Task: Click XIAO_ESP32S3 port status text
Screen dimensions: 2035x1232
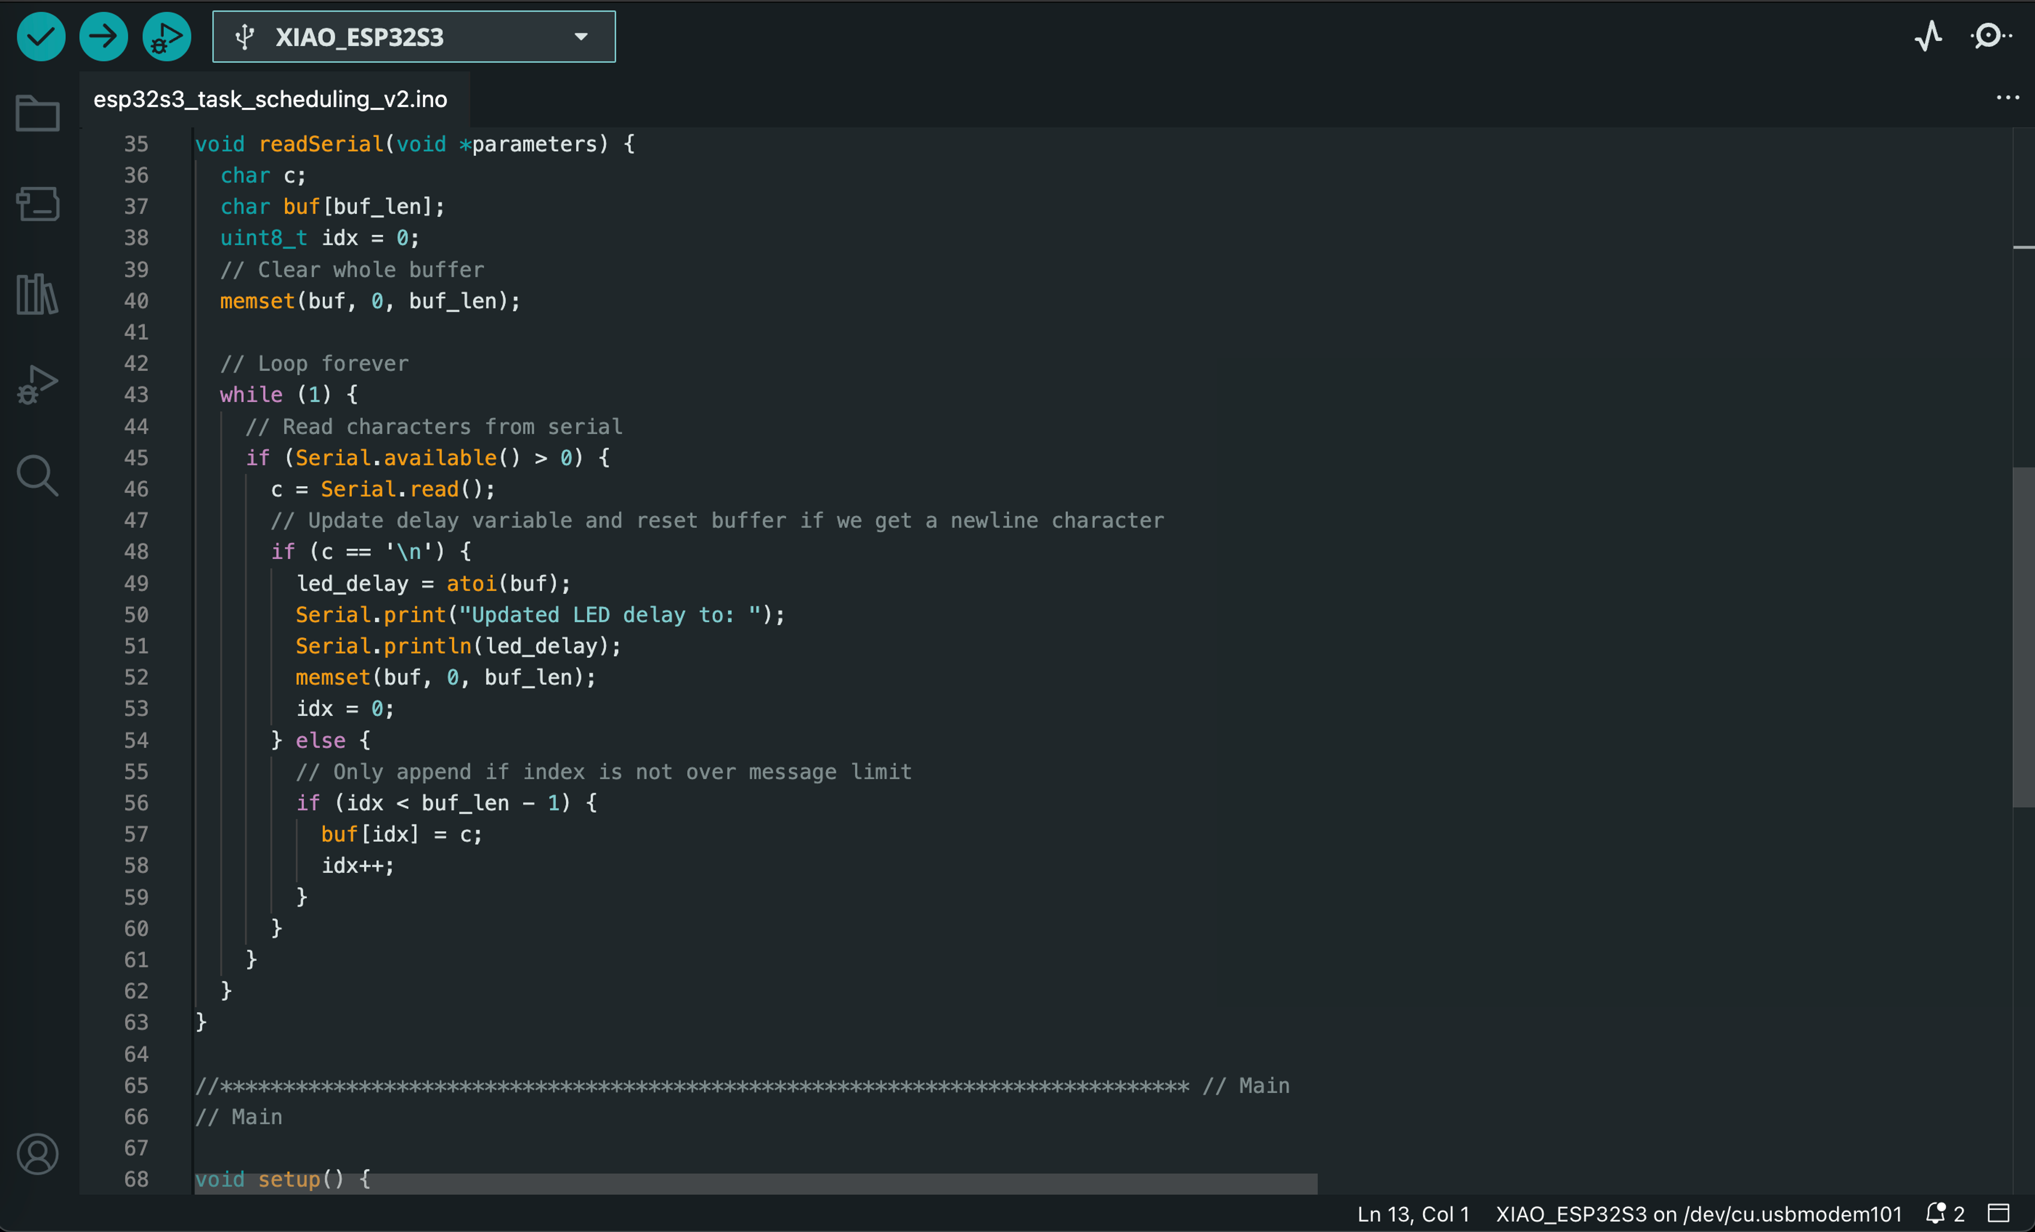Action: click(x=1698, y=1213)
